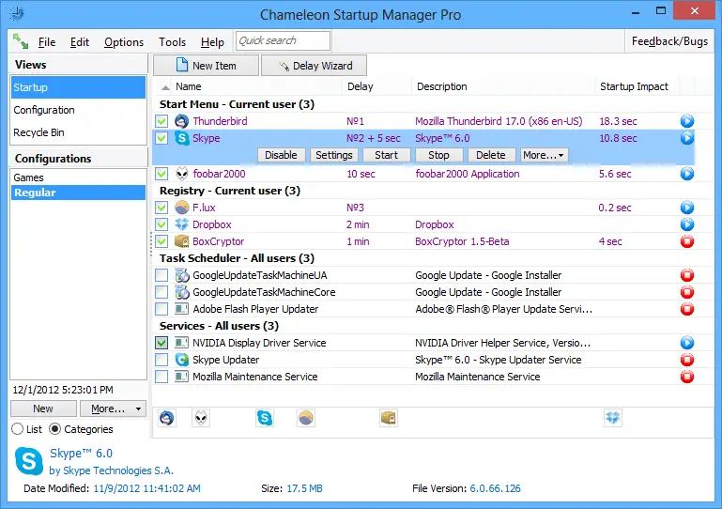Select the Recycle Bin view
The width and height of the screenshot is (722, 509).
tap(38, 132)
